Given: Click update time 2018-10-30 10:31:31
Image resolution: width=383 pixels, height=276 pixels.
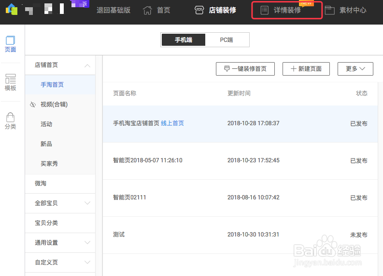Looking at the screenshot, I should (x=253, y=235).
